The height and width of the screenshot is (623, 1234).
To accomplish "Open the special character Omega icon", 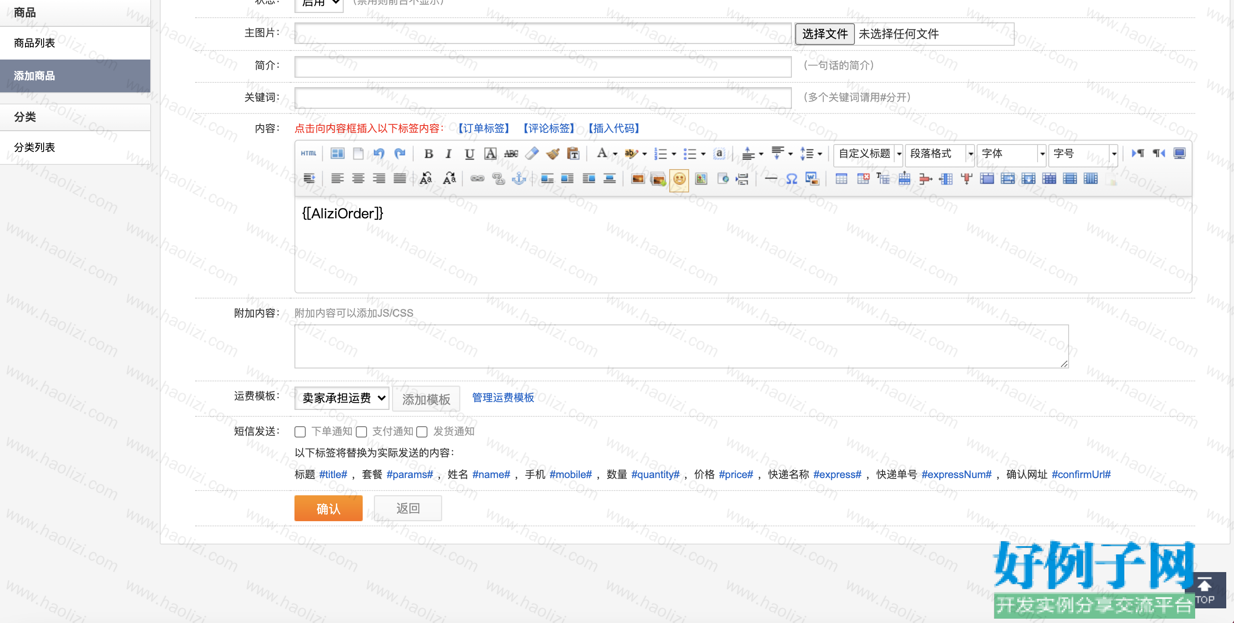I will (x=791, y=179).
